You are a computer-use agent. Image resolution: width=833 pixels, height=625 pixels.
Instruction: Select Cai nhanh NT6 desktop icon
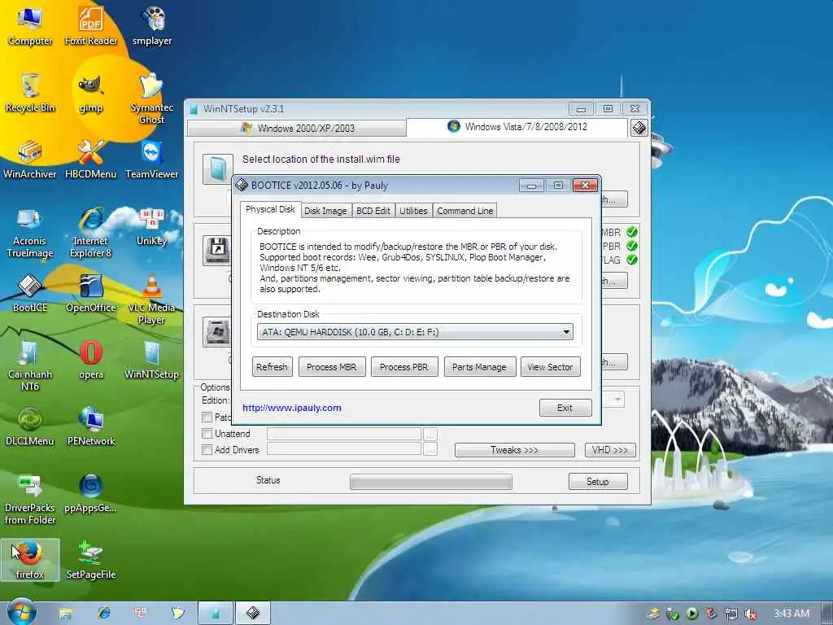coord(30,365)
